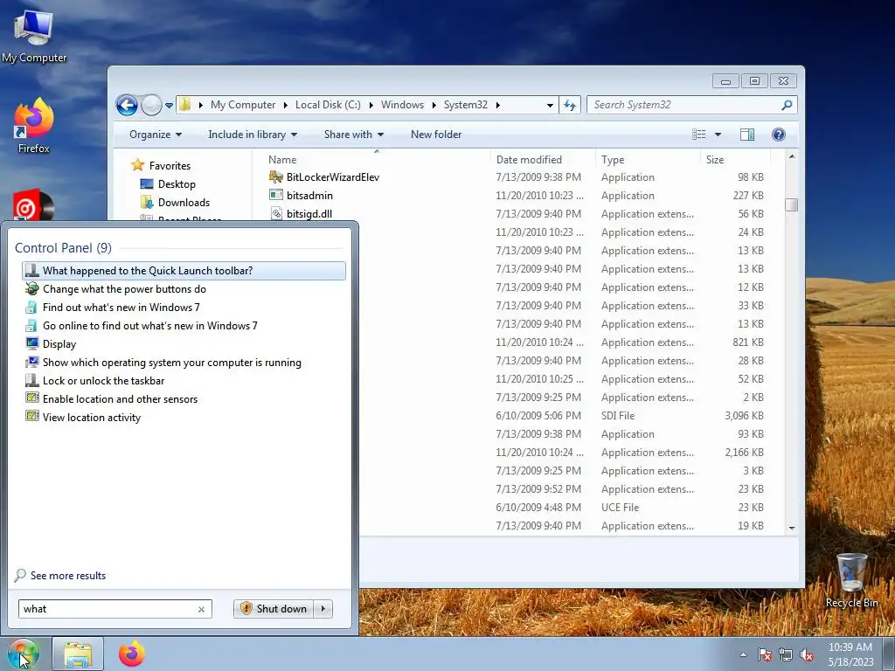This screenshot has width=895, height=671.
Task: Open Desktop in the Favorites list
Action: click(x=177, y=184)
